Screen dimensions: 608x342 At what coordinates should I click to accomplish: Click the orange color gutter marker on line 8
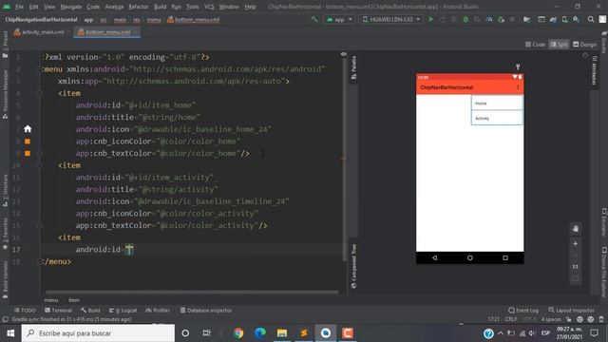pyautogui.click(x=28, y=142)
